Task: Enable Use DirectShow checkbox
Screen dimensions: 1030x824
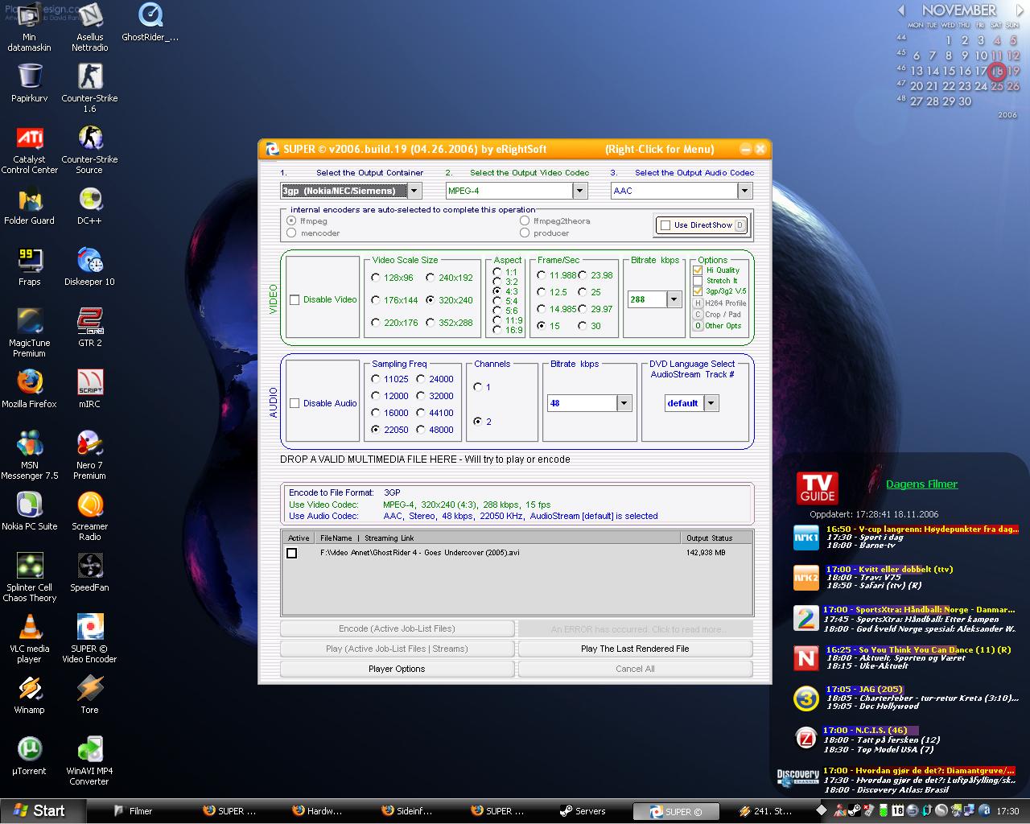Action: (x=665, y=225)
